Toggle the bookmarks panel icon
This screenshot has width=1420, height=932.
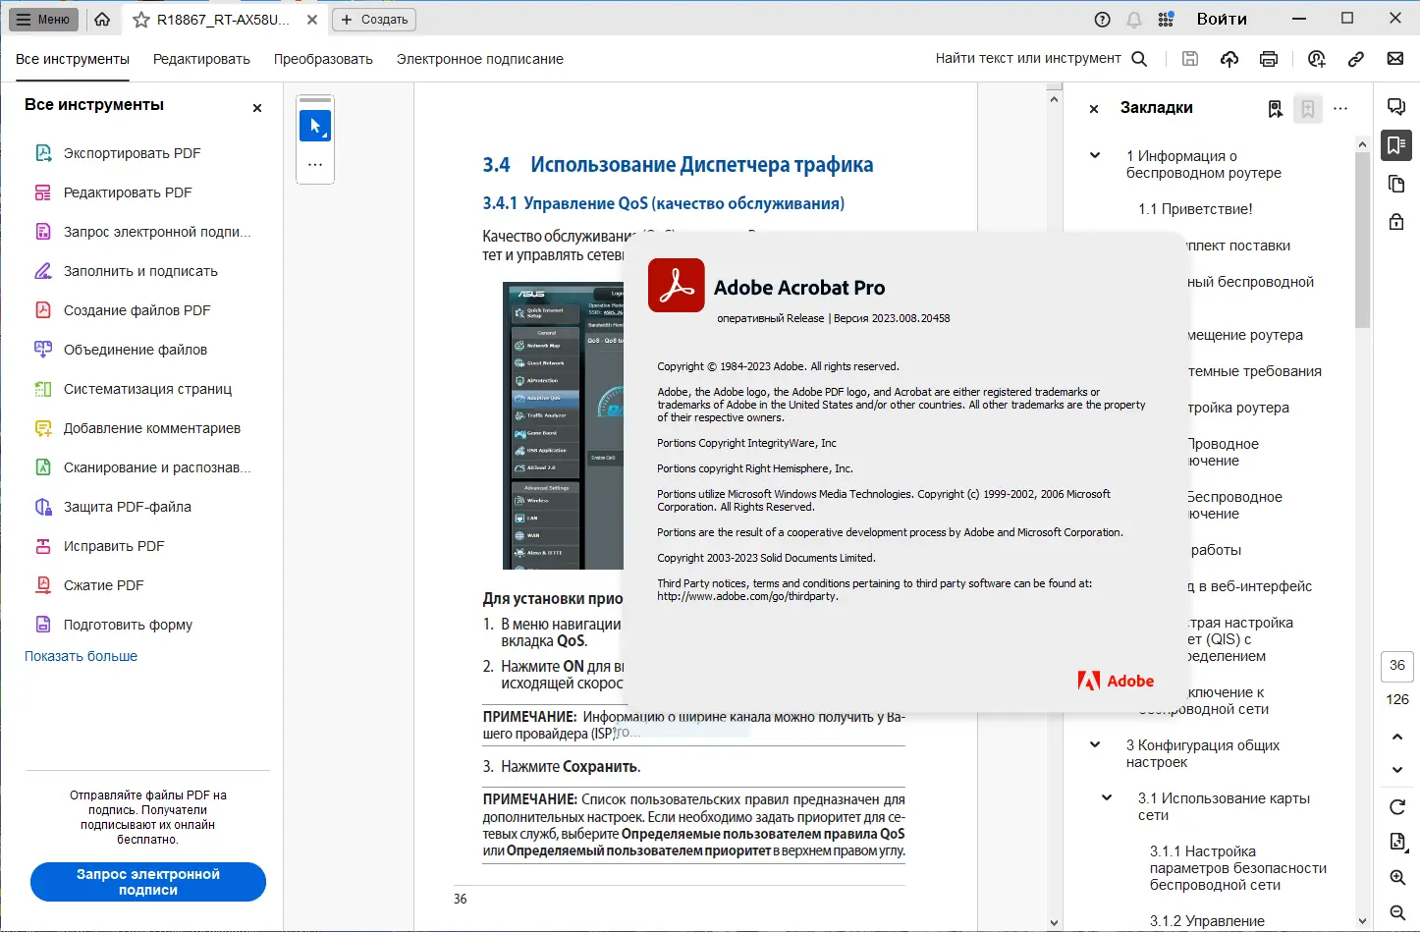[x=1396, y=145]
